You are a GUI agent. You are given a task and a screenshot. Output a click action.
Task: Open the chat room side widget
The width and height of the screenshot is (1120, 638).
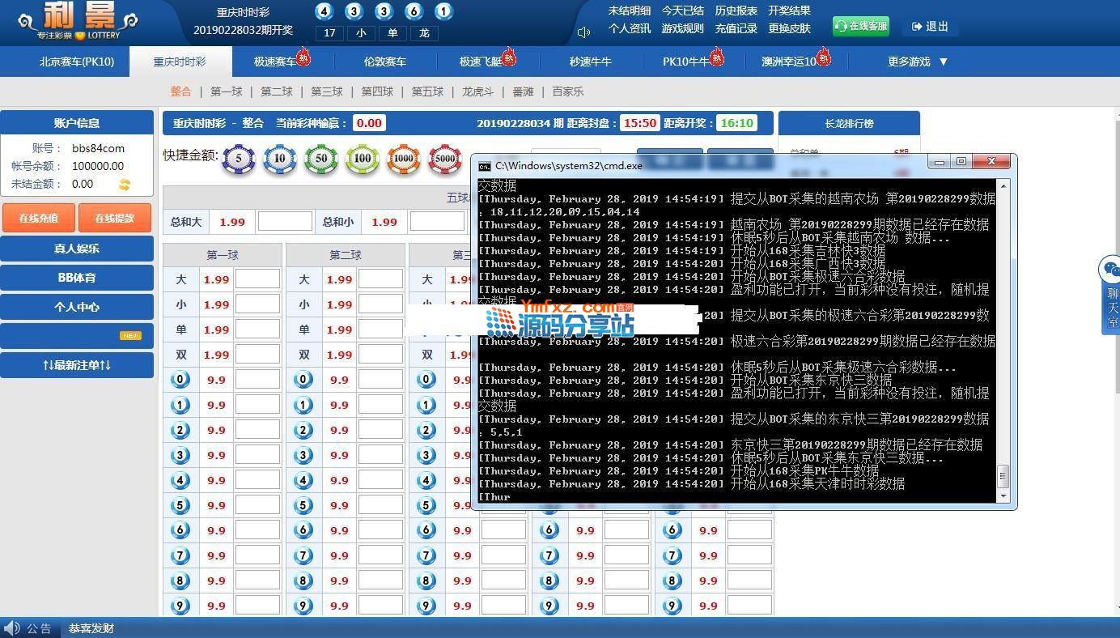[1110, 292]
